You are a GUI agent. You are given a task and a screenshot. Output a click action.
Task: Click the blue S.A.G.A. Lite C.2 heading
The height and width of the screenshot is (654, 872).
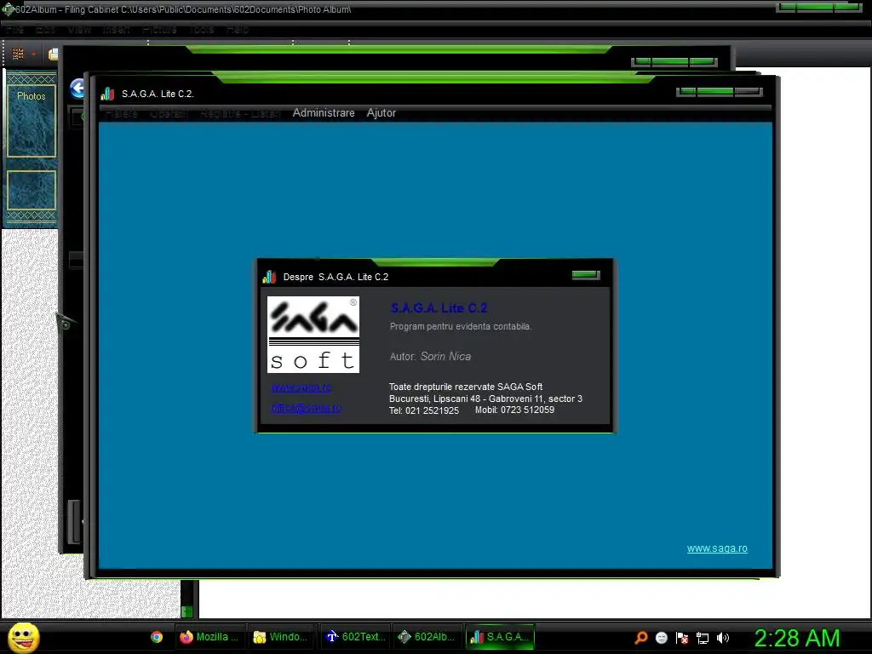tap(439, 308)
